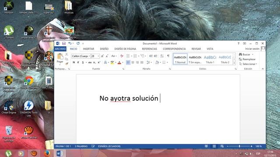Click Buscar in Edición group

pos(246,54)
